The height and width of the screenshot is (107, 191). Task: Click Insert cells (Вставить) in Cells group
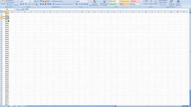(x=146, y=3)
